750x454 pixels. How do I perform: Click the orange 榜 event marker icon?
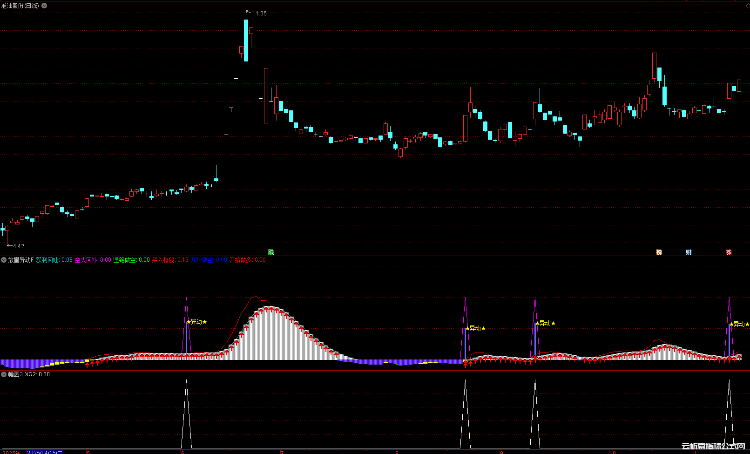pos(659,252)
